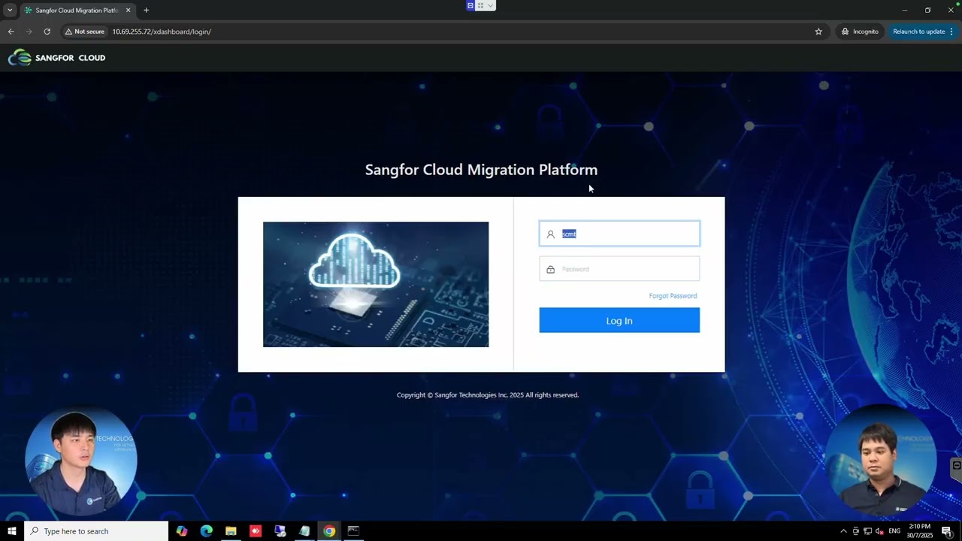Click the Type here to search box
Image resolution: width=962 pixels, height=541 pixels.
(96, 531)
